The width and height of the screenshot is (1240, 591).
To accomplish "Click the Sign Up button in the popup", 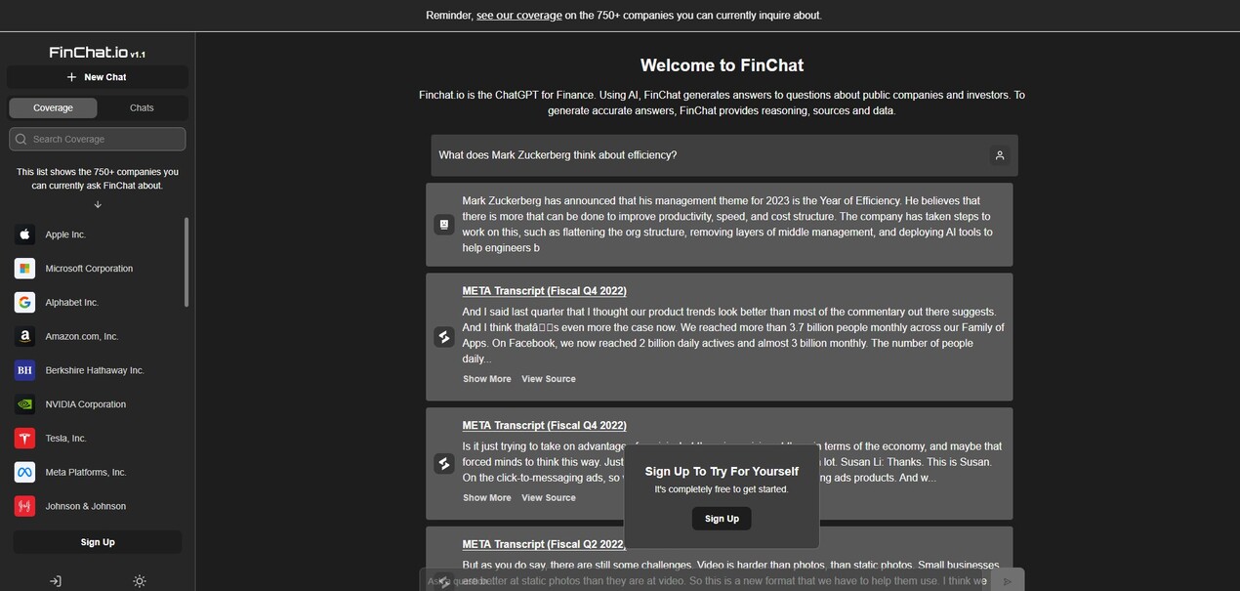I will coord(721,519).
